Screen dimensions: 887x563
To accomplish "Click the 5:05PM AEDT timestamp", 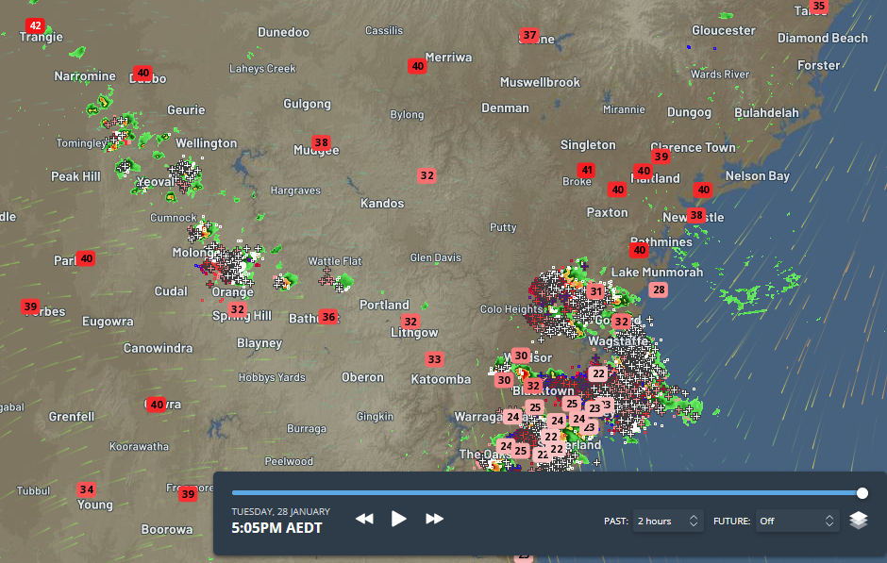I will point(276,528).
